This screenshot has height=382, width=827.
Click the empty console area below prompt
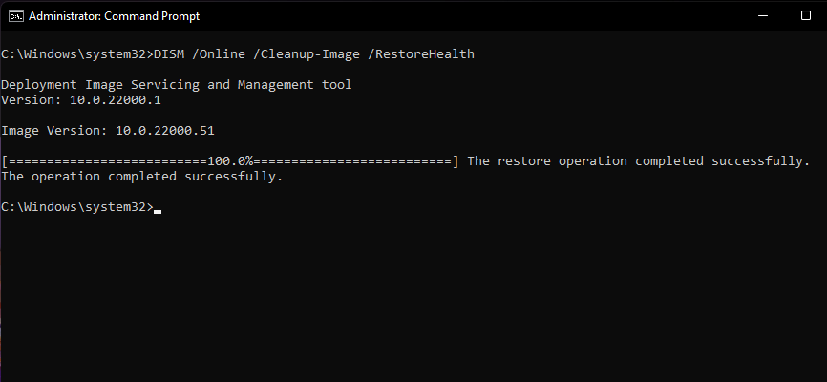(411, 296)
